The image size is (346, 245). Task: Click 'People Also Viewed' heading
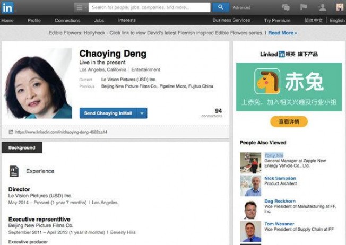(x=263, y=143)
